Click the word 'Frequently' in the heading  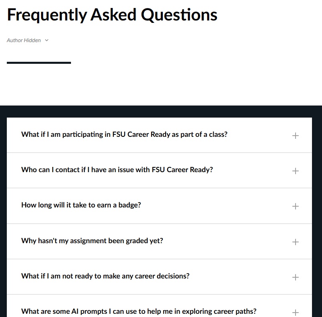click(x=47, y=15)
